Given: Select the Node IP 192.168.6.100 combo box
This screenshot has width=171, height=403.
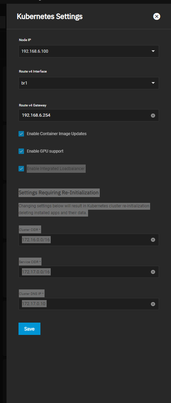Looking at the screenshot, I should coord(89,51).
